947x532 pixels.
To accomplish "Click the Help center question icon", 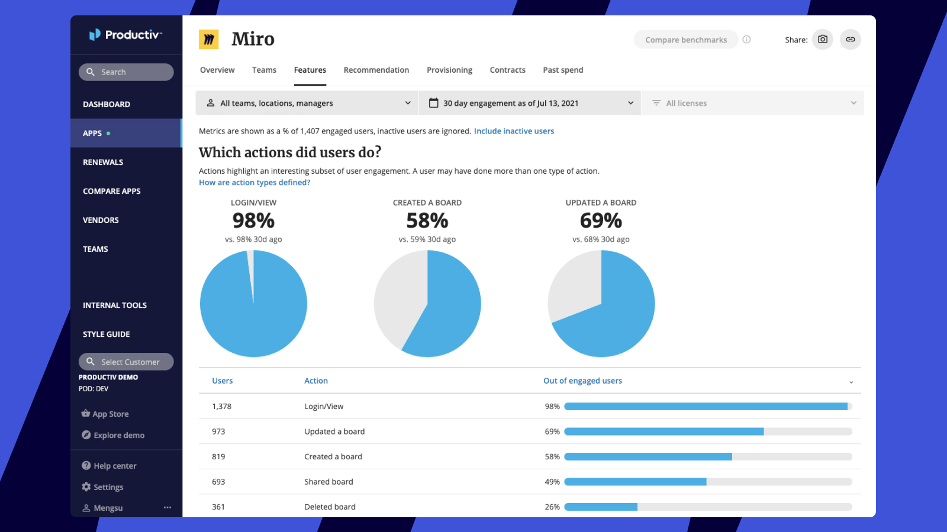I will [x=86, y=466].
